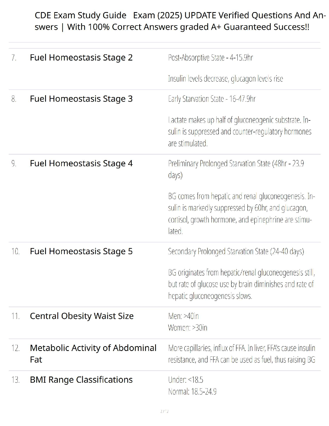Viewport: 329px width, 426px height.
Task: Select the Fuel Homeostasis Stage 3 term
Action: click(81, 99)
